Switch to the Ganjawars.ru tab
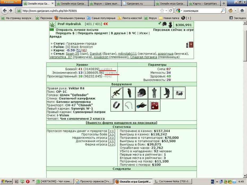Image resolution: width=247 pixels, height=185 pixels. (138, 3)
